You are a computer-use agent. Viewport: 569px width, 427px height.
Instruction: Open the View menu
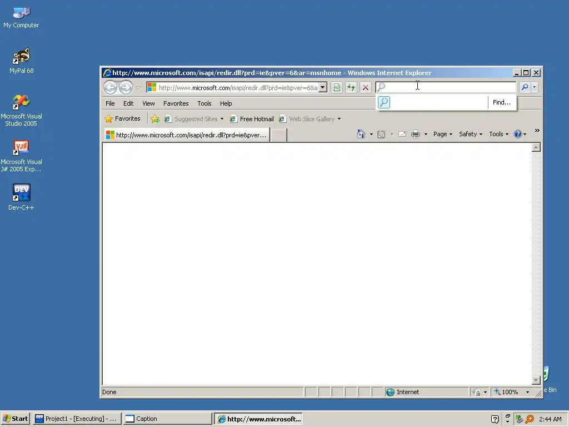click(x=148, y=103)
